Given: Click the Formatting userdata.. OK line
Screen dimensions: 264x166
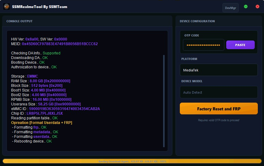Looking at the screenshot, I should 35,137.
